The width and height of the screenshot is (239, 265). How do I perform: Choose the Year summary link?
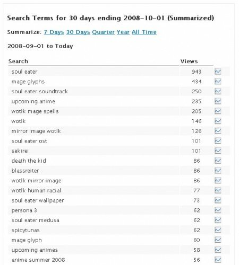[123, 32]
